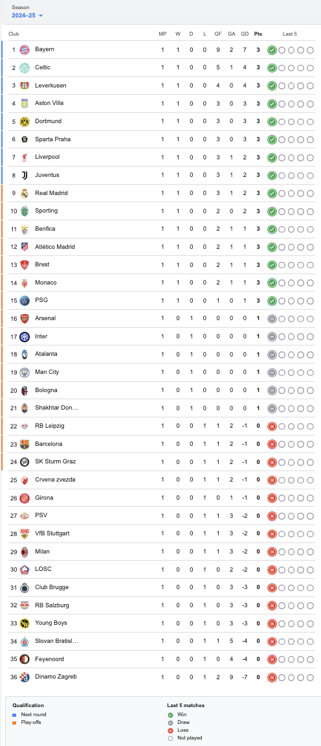Click the Real Madrid crest icon

(x=25, y=193)
